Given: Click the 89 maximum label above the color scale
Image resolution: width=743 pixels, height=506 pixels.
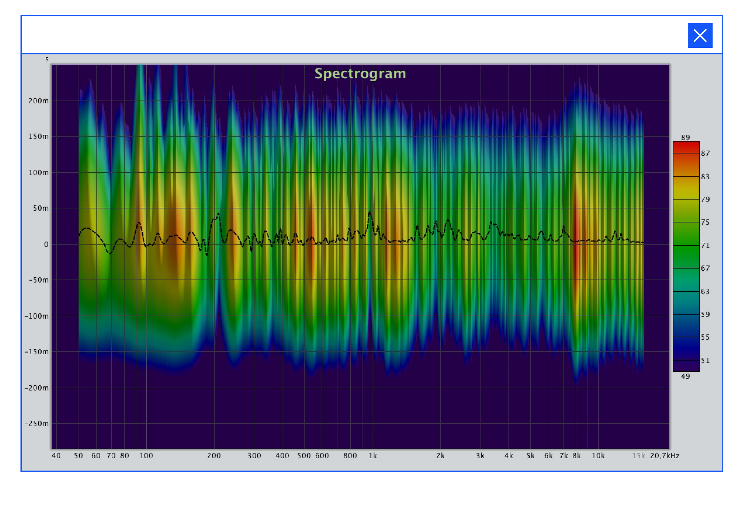Looking at the screenshot, I should (685, 138).
